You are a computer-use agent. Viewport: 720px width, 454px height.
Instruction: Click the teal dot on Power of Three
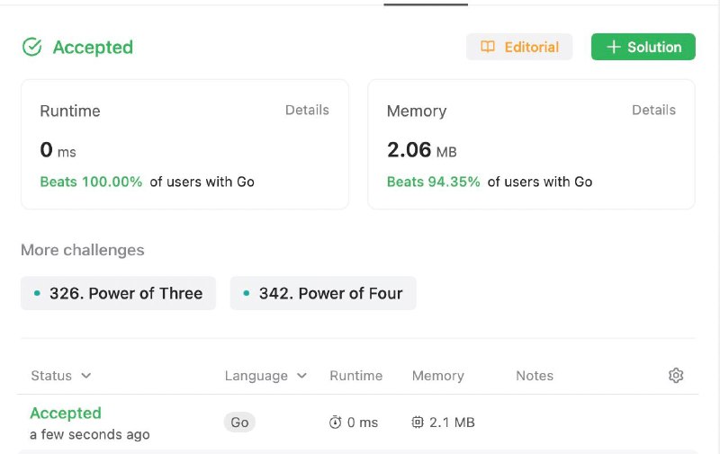[37, 293]
